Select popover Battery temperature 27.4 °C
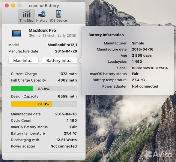The width and height of the screenshot is (176, 162). point(139,80)
